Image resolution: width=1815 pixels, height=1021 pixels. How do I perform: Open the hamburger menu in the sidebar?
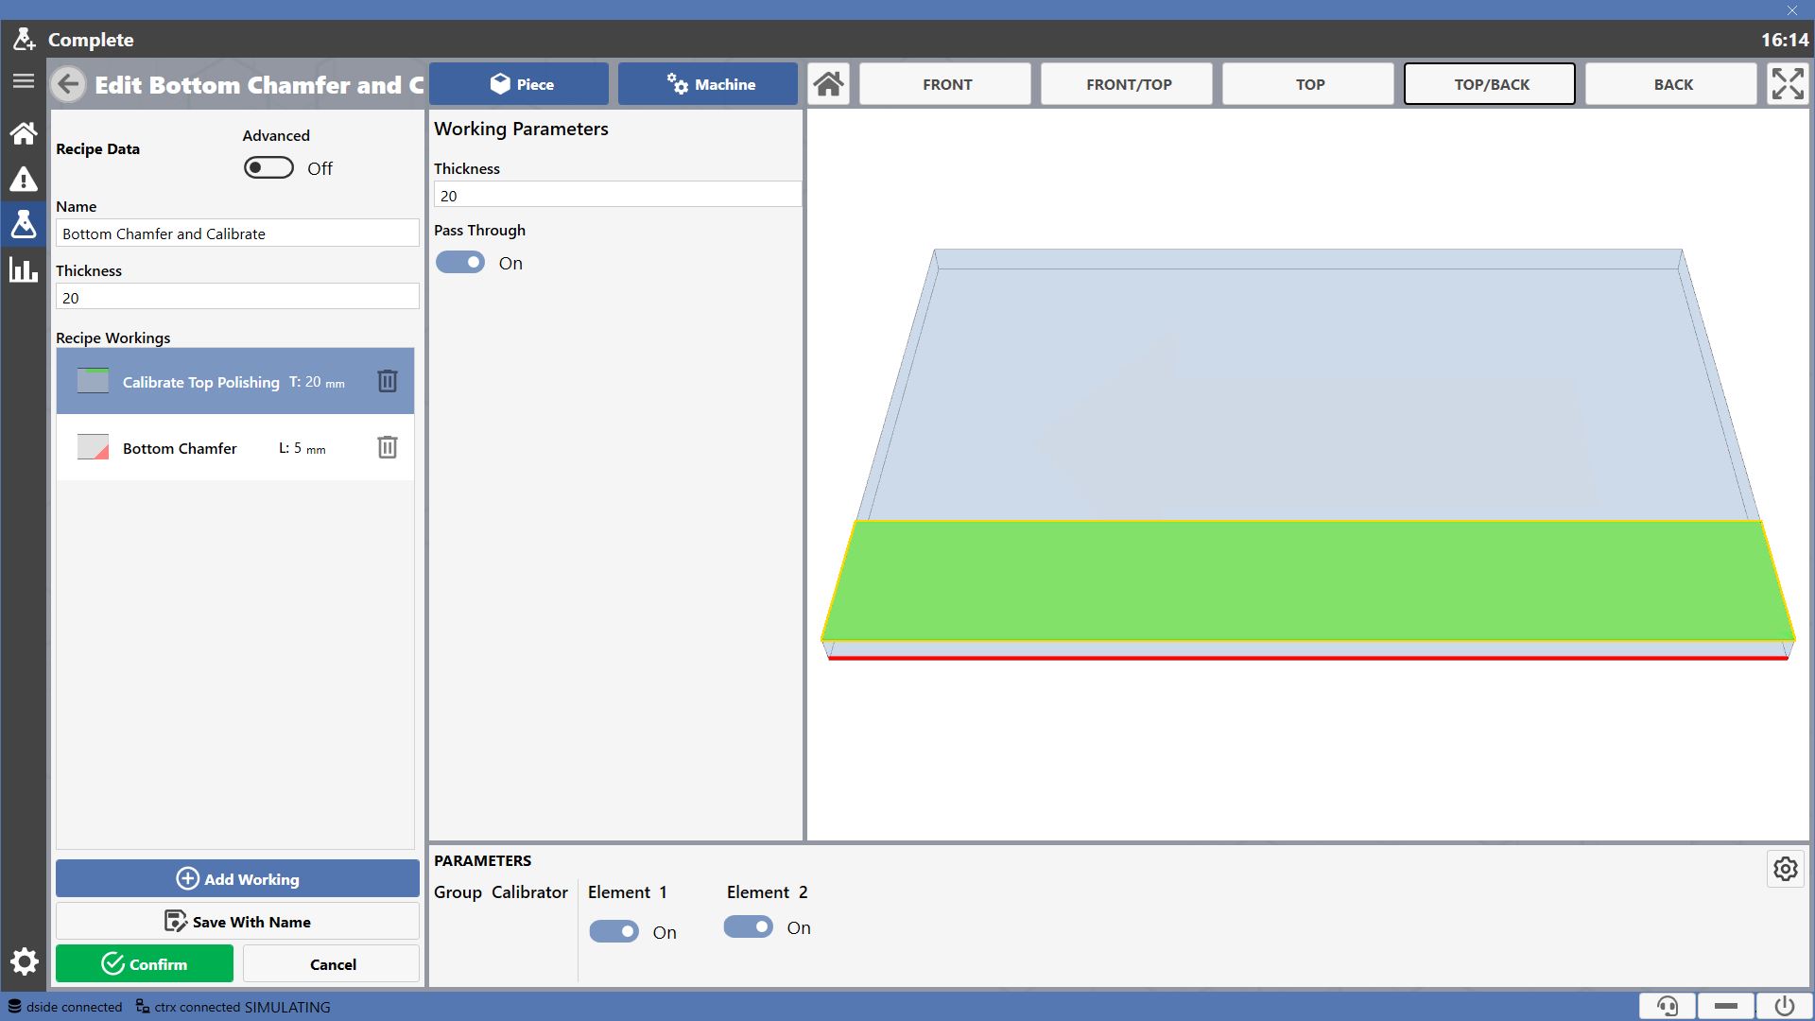click(x=24, y=81)
